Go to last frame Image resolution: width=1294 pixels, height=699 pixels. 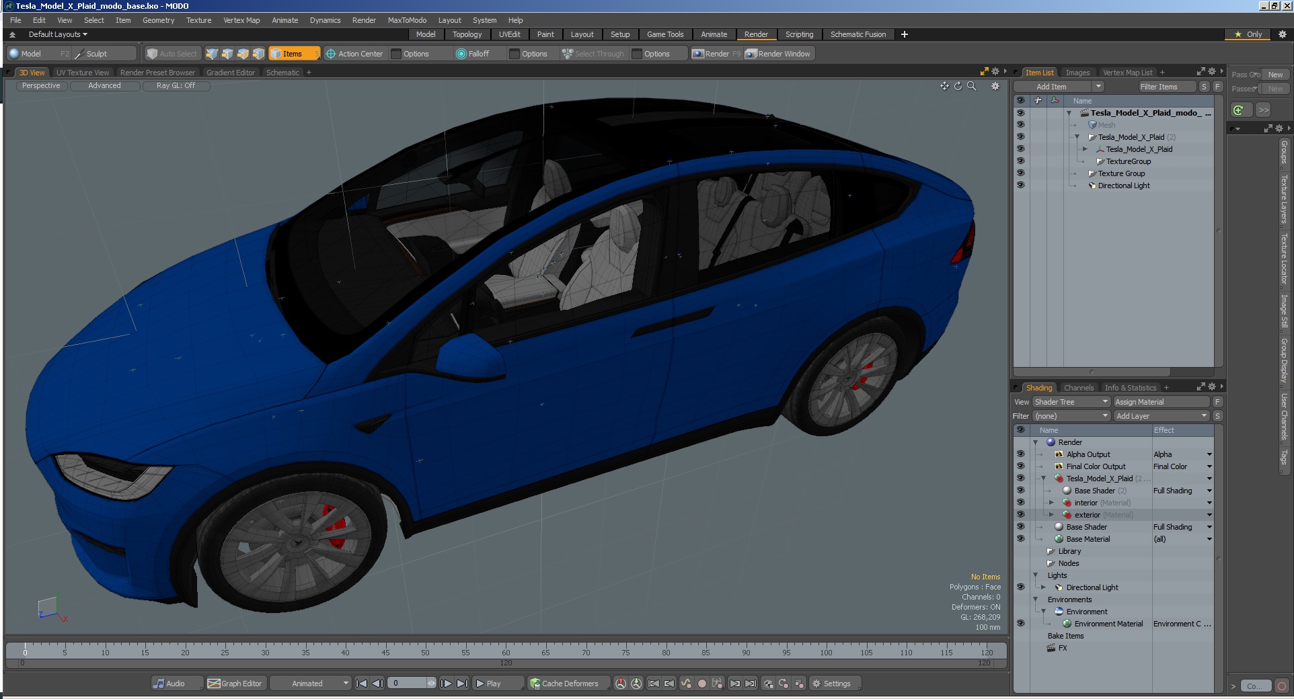point(463,684)
